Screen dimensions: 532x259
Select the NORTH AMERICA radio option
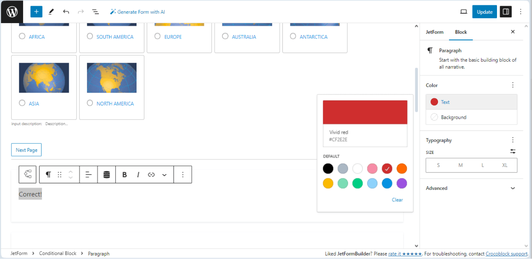click(90, 103)
